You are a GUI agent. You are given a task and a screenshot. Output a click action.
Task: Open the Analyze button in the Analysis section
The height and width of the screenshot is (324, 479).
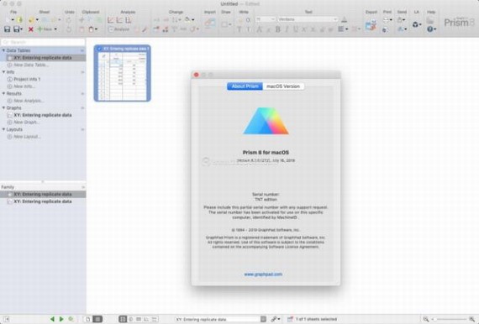click(x=118, y=29)
